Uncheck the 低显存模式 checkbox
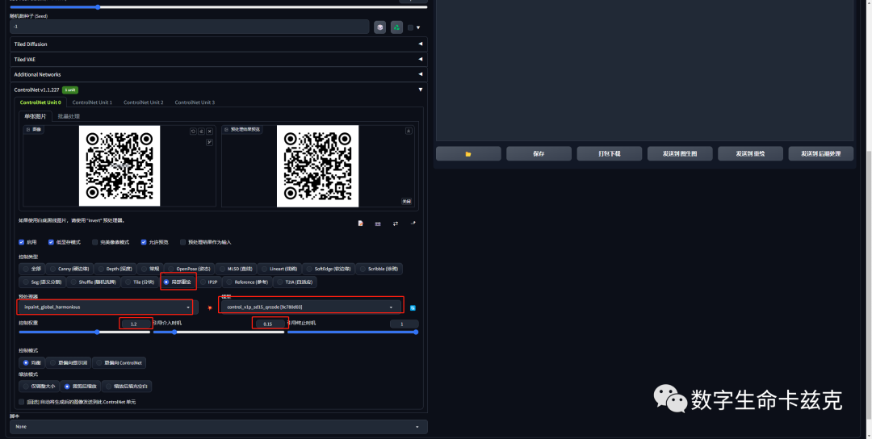This screenshot has height=439, width=872. [x=51, y=242]
